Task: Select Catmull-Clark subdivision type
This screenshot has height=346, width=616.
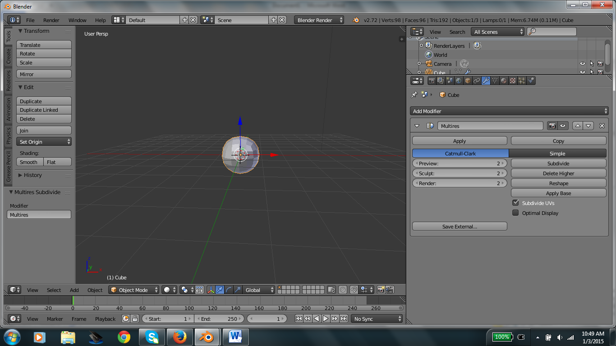Action: 460,154
